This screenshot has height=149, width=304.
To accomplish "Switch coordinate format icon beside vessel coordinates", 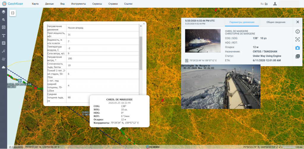I will 187,60.
